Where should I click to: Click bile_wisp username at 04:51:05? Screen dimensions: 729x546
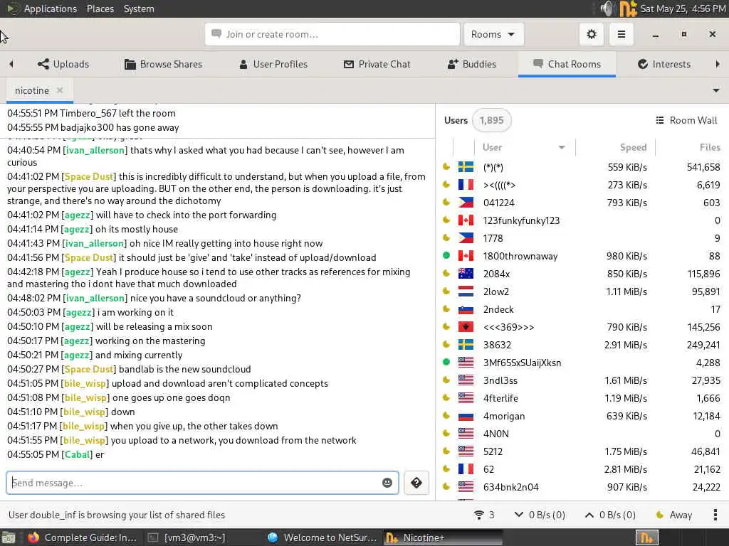coord(86,383)
